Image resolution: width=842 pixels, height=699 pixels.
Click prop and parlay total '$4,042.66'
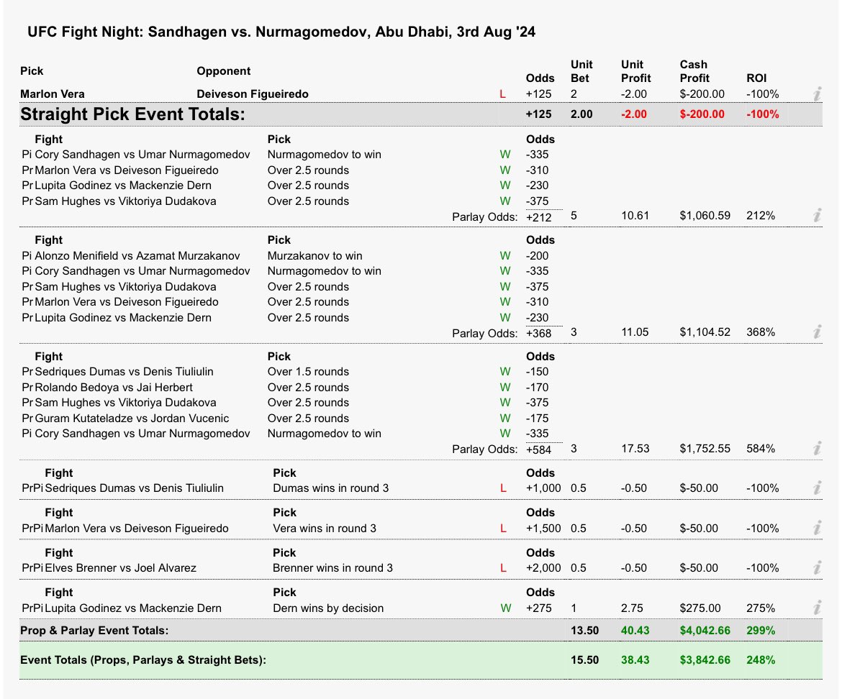(705, 631)
